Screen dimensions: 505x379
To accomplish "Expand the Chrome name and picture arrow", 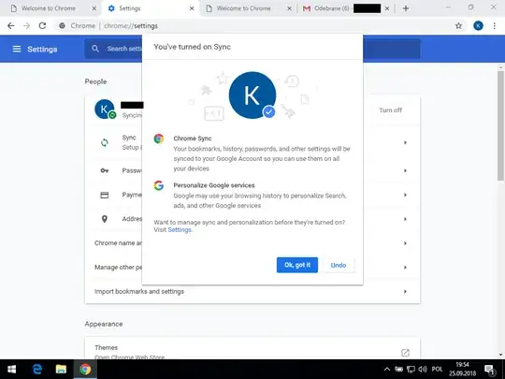I will (x=405, y=243).
